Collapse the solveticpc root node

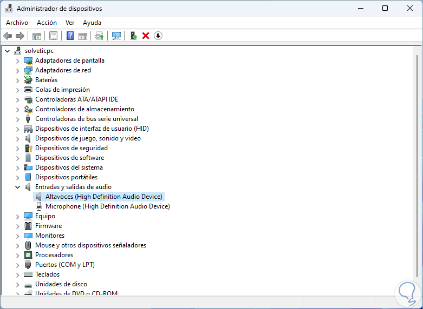[x=7, y=51]
